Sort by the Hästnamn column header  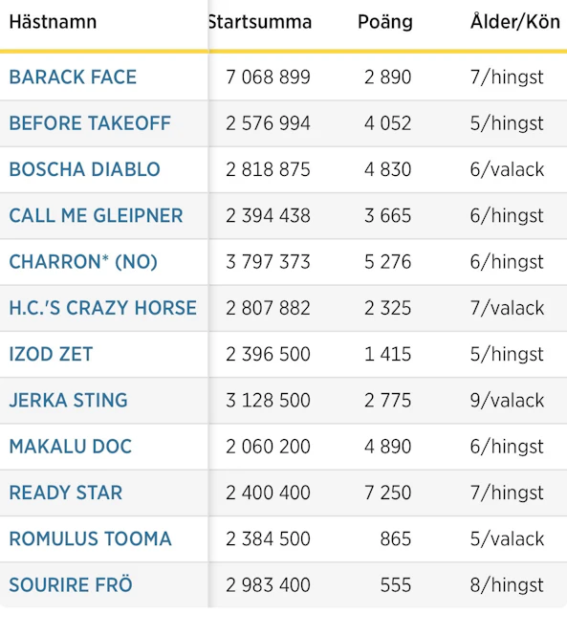(54, 22)
